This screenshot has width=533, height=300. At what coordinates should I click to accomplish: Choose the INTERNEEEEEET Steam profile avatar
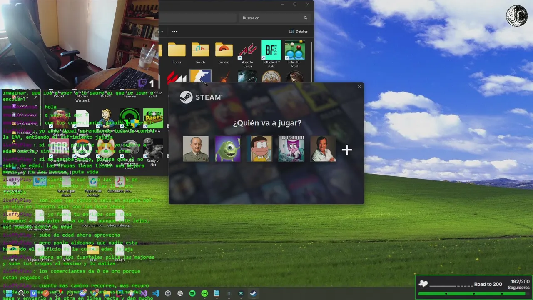click(291, 149)
